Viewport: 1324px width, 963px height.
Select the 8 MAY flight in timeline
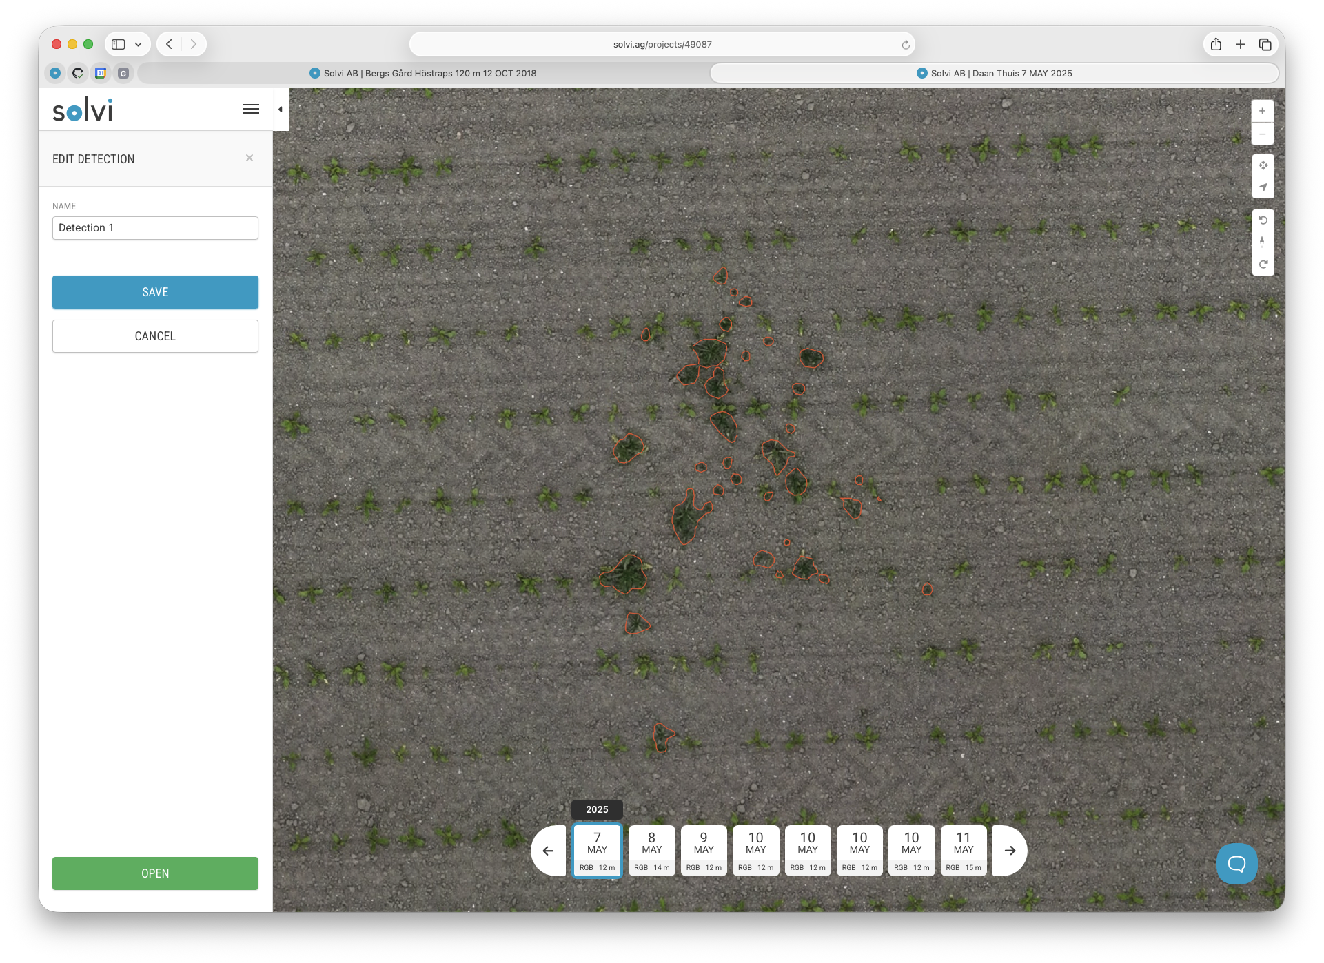pyautogui.click(x=651, y=851)
